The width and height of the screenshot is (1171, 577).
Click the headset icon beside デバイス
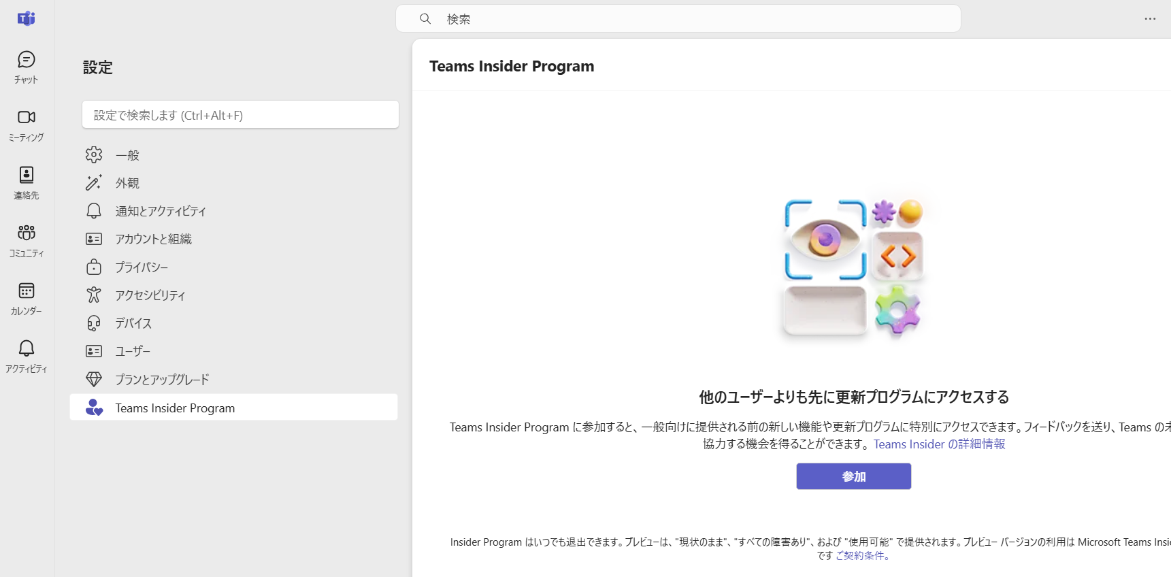(94, 323)
